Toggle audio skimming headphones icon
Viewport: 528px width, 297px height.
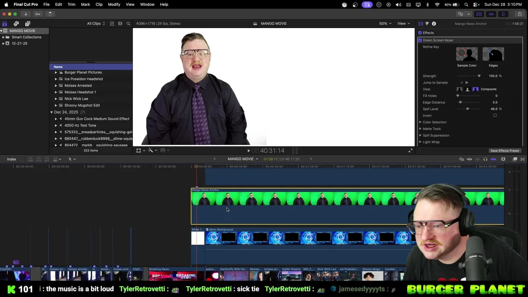[x=485, y=159]
